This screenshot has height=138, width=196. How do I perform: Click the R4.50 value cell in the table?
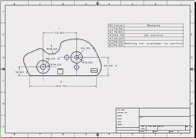pos(118,45)
